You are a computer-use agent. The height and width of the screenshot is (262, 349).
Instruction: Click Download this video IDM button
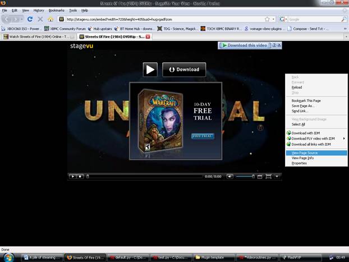(245, 45)
